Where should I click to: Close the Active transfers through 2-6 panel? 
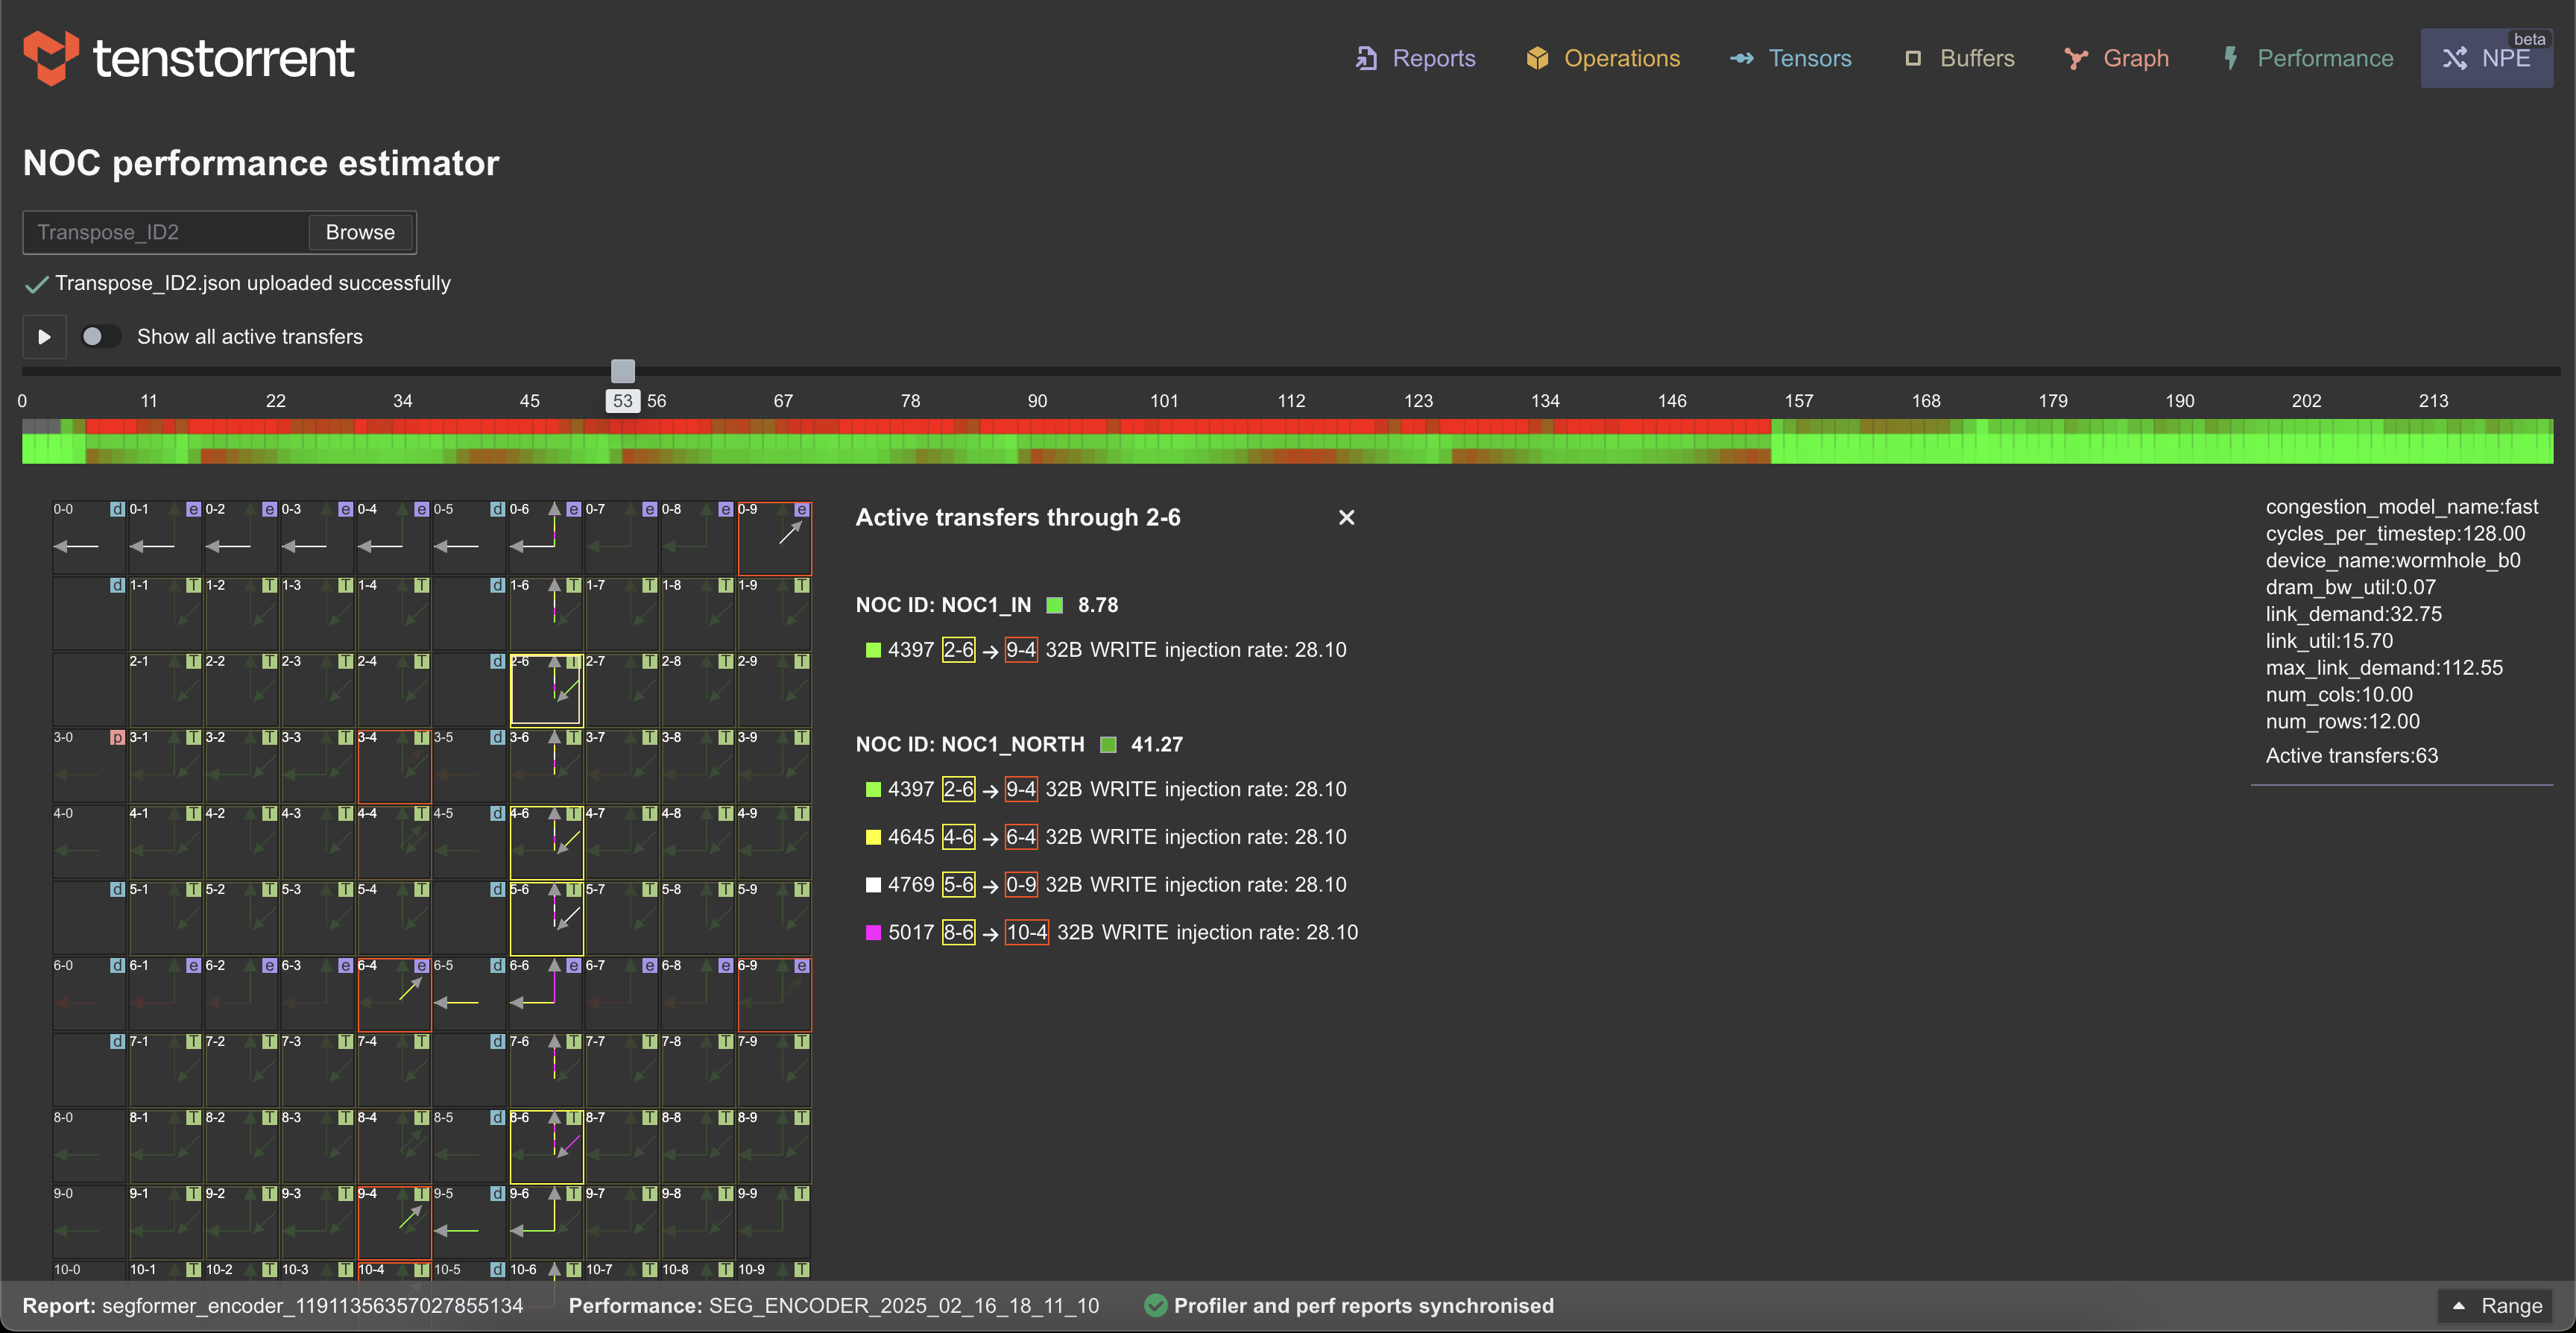pyautogui.click(x=1346, y=517)
